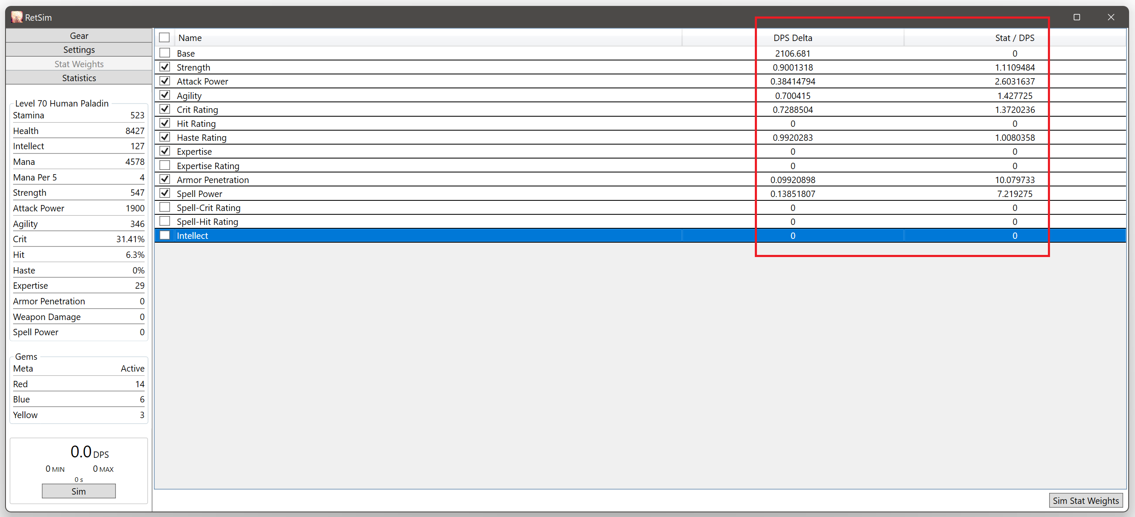1135x517 pixels.
Task: Click Agility DPS Delta value 0.700415
Action: (792, 96)
